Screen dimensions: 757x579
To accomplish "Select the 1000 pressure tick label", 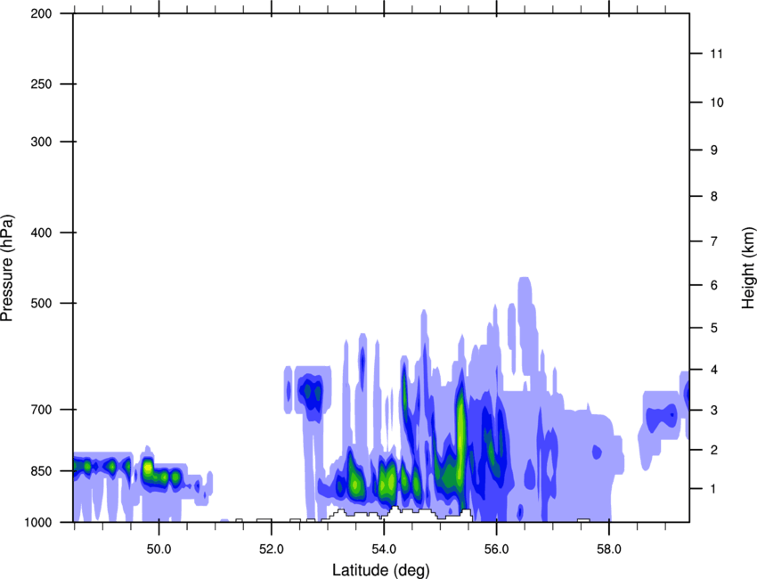I will tap(38, 523).
